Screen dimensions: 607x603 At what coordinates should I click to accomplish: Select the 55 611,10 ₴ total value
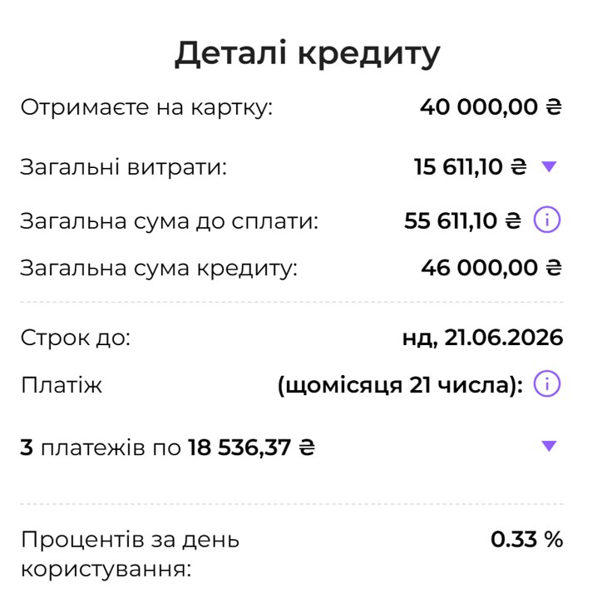pos(461,221)
